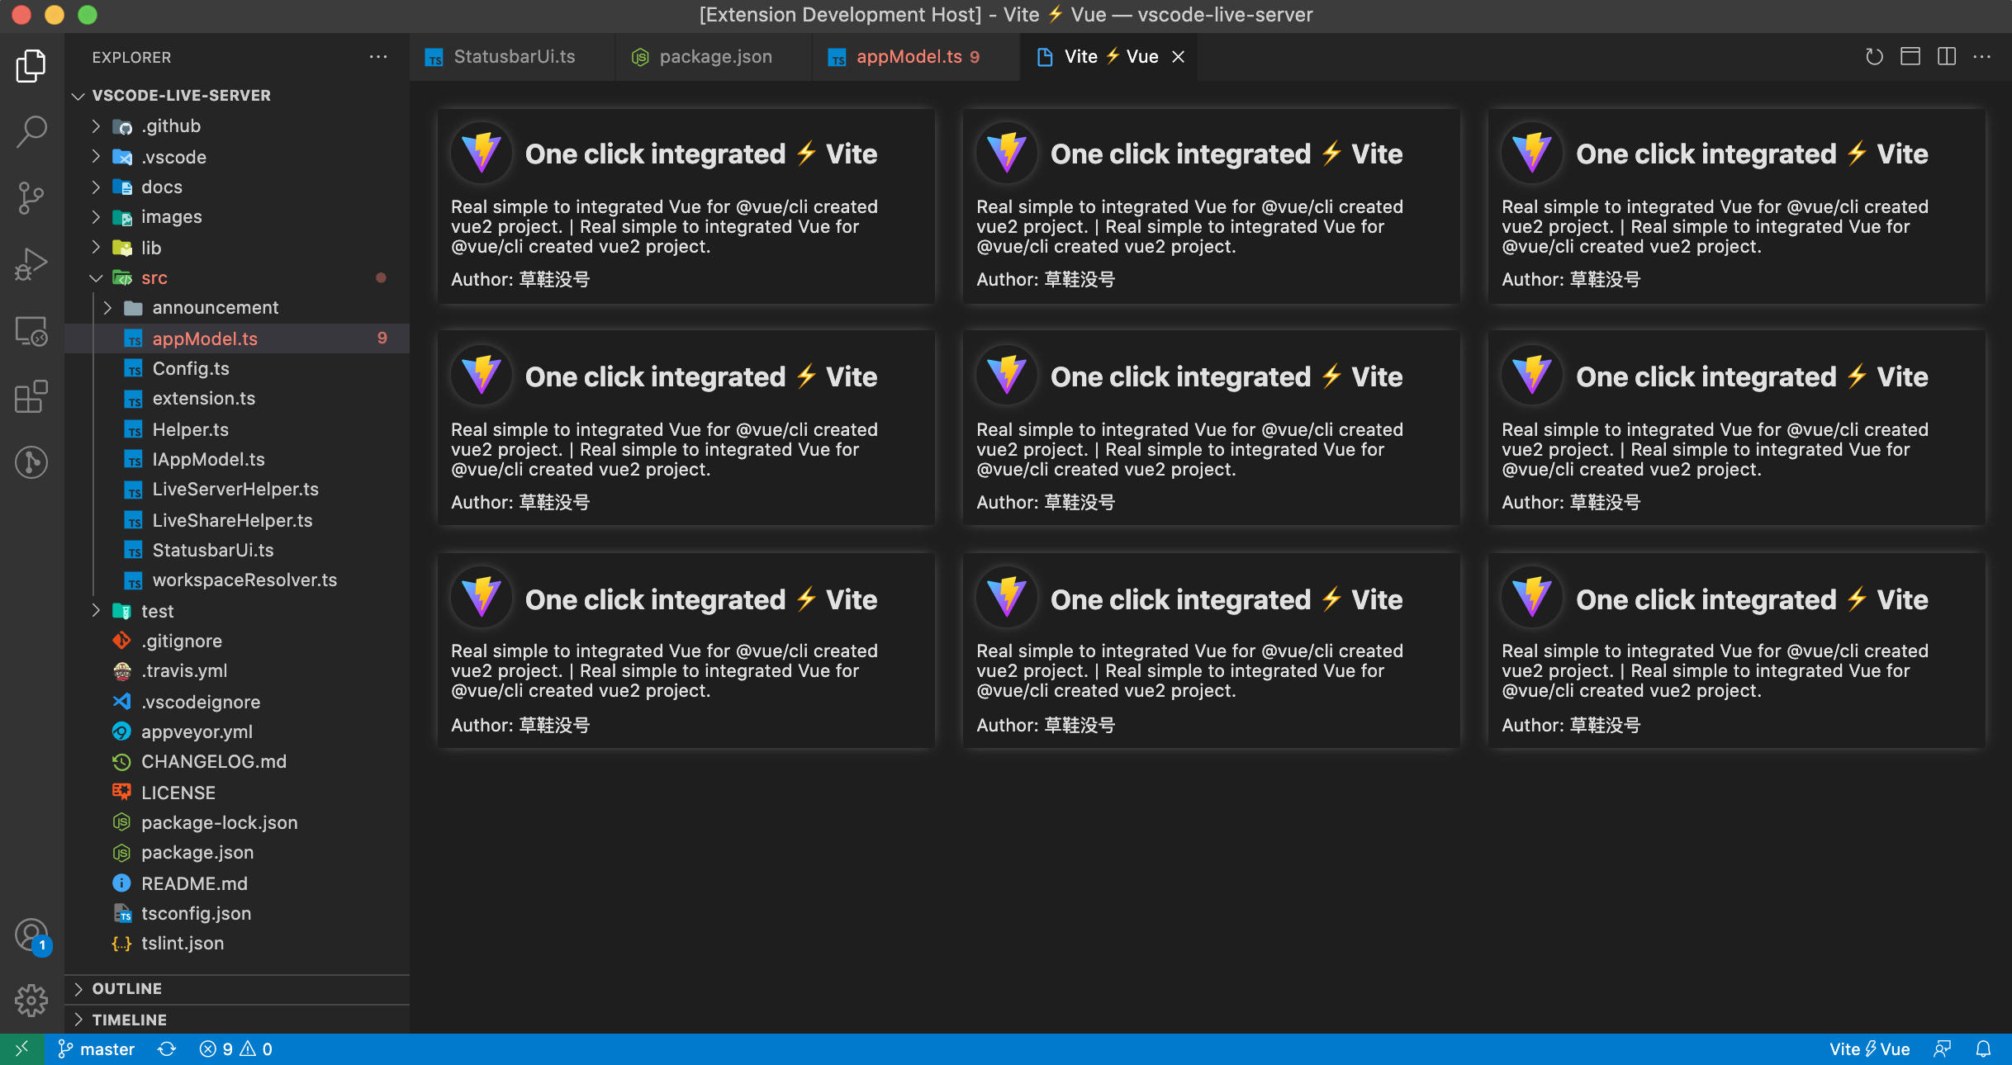Viewport: 2012px width, 1065px height.
Task: Toggle the split editor layout icon
Action: pos(1947,57)
